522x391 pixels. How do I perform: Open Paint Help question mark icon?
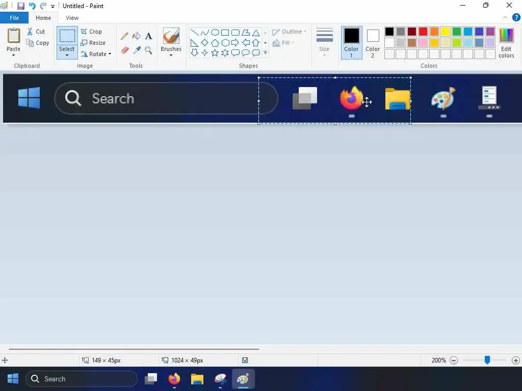coord(516,17)
